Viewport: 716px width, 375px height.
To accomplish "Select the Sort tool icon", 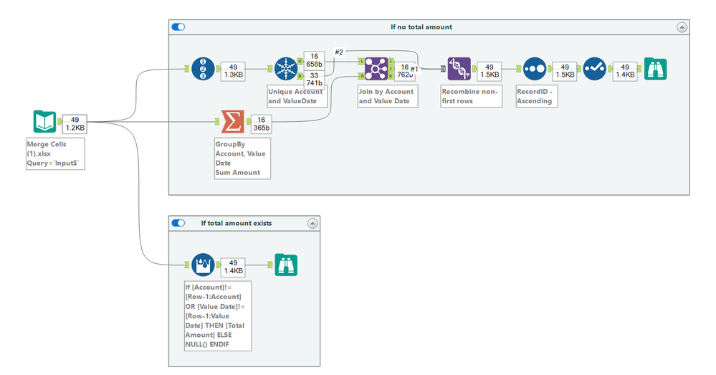I will point(535,69).
